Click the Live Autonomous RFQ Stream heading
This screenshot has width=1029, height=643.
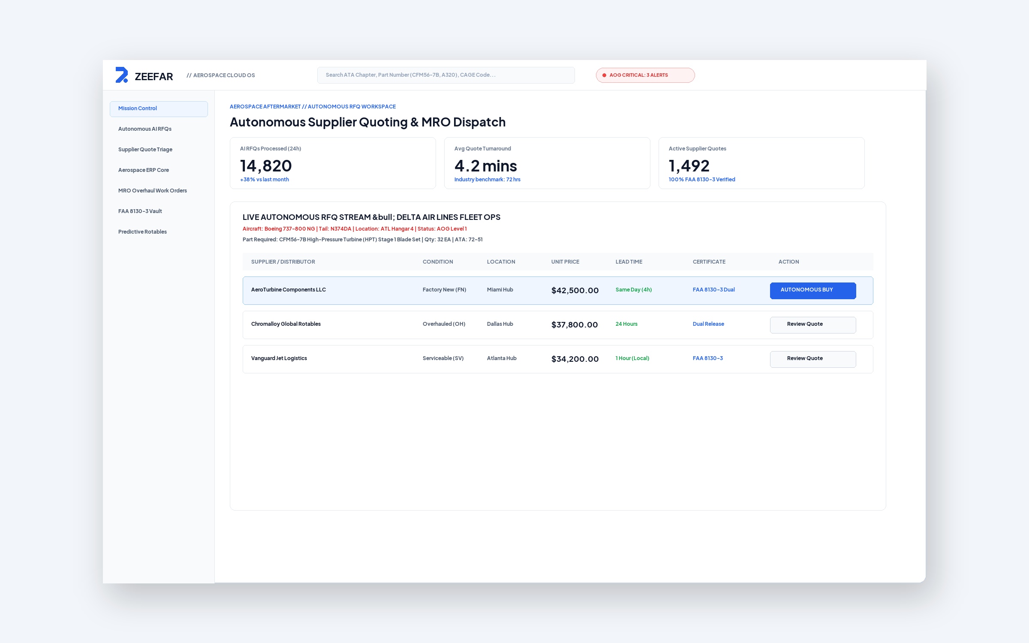(371, 217)
